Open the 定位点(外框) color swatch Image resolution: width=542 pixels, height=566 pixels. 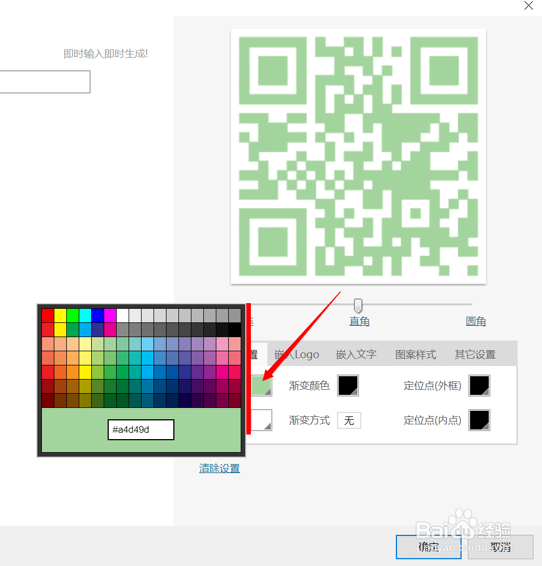tap(479, 385)
